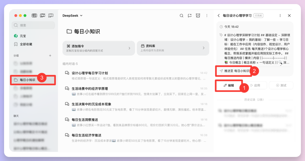Image resolution: width=305 pixels, height=161 pixels.
Task: Go back using the task panel arrow
Action: (219, 16)
